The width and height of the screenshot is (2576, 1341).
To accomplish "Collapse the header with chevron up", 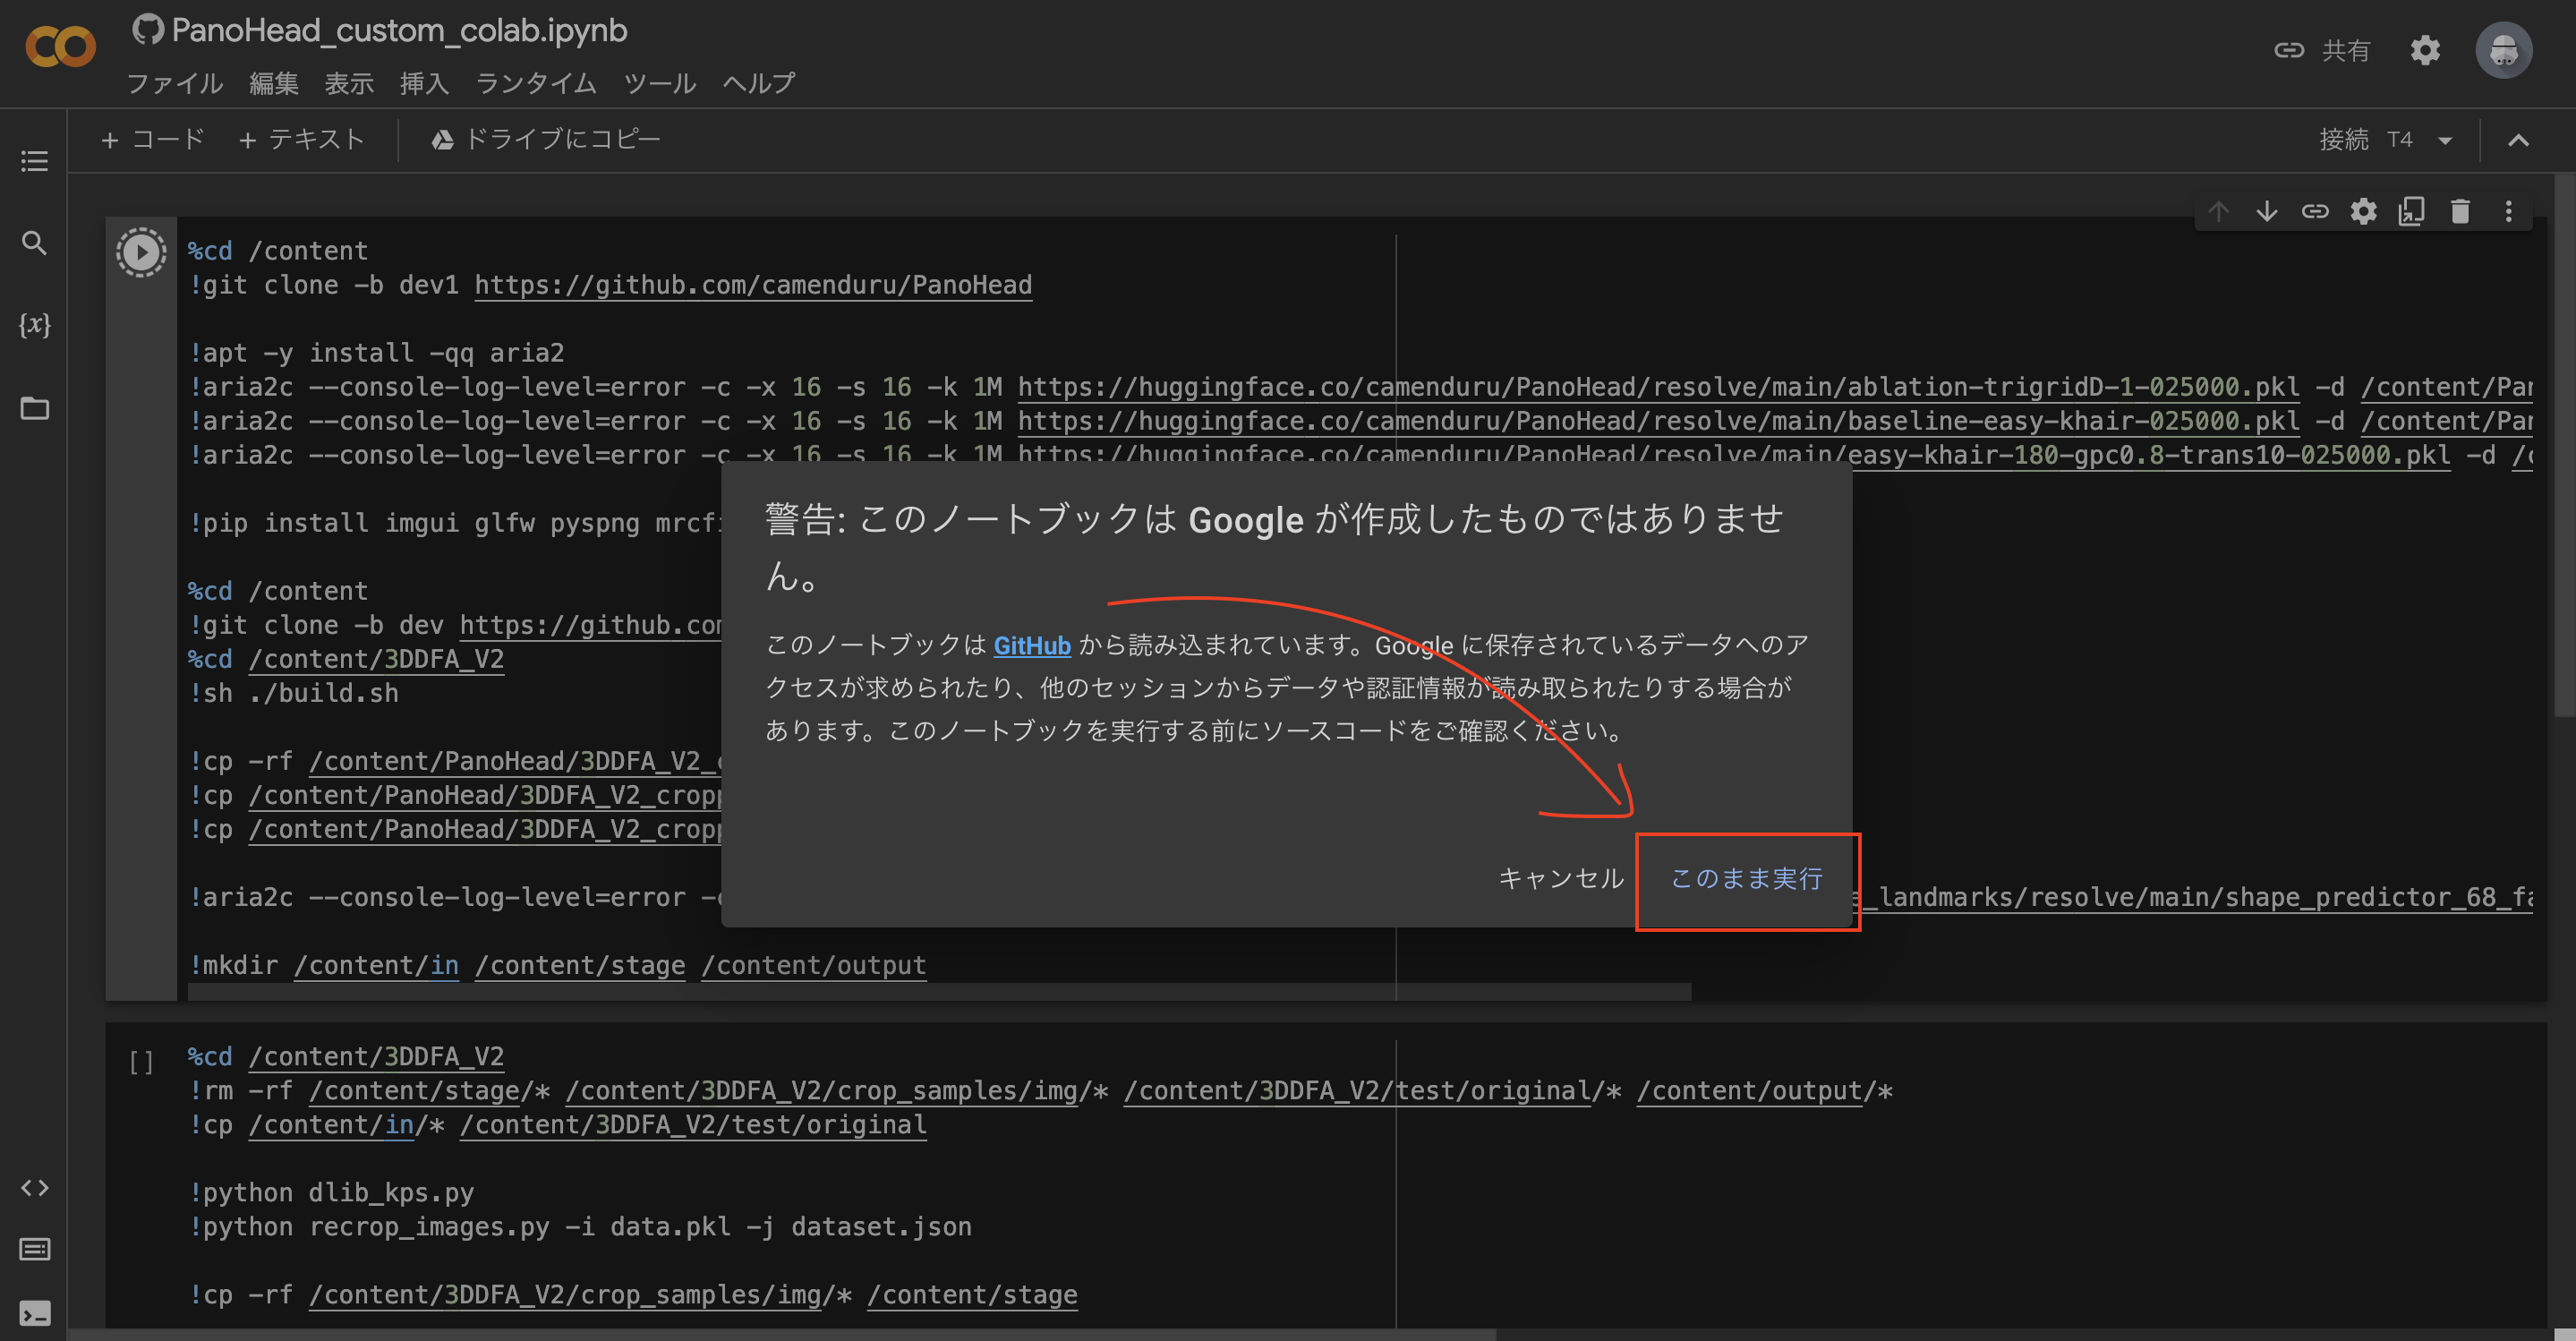I will point(2518,140).
